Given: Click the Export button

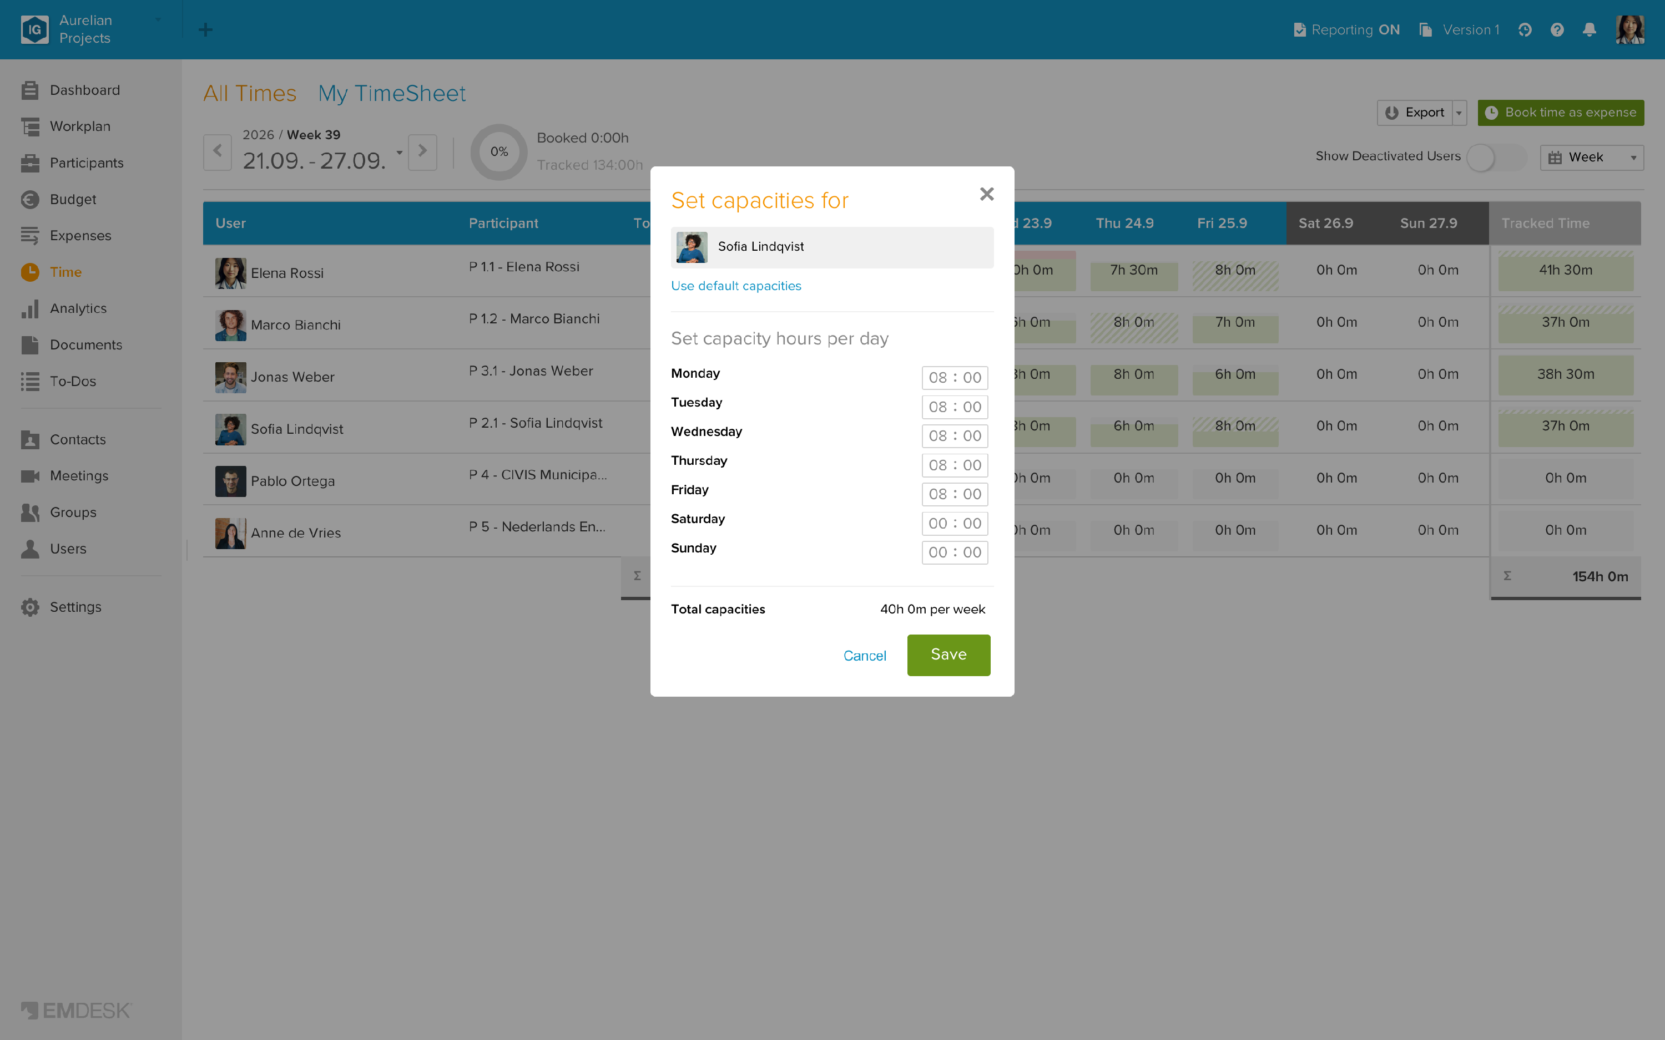Looking at the screenshot, I should pos(1415,113).
